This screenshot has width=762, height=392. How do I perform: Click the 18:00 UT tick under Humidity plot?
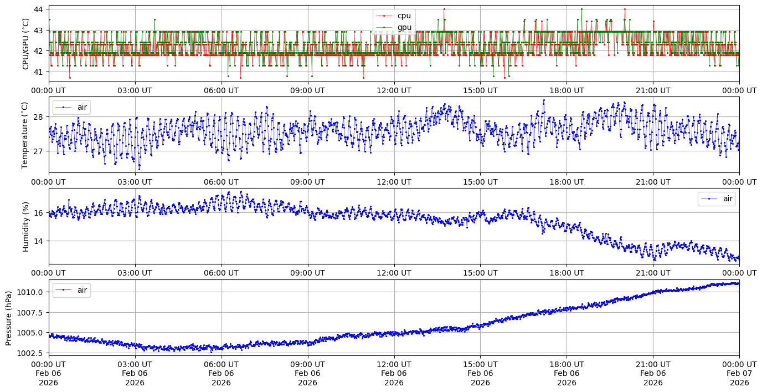click(x=567, y=273)
